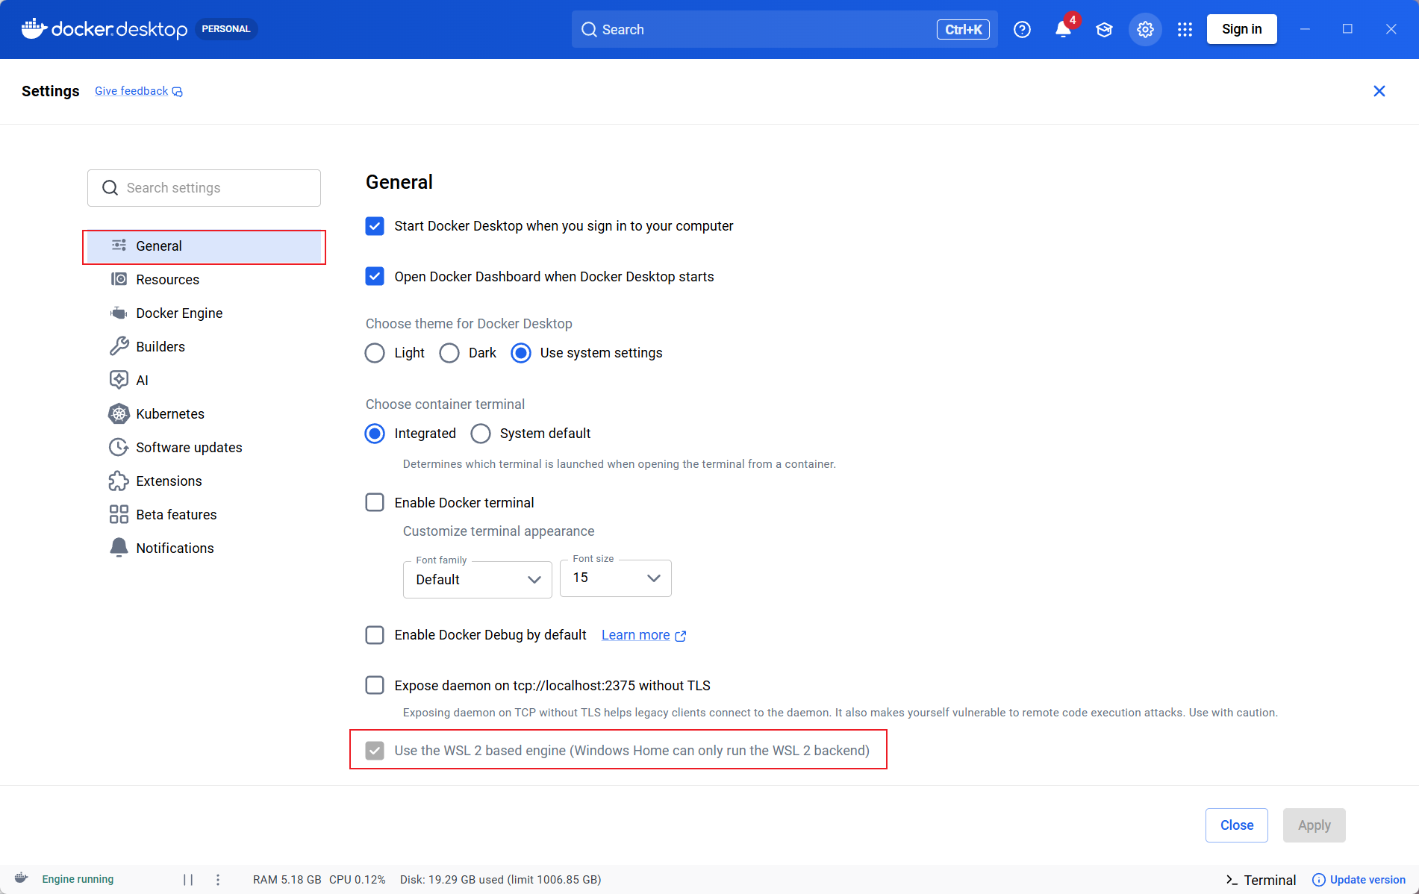Open the notifications bell in the header
This screenshot has height=894, width=1419.
(1063, 29)
